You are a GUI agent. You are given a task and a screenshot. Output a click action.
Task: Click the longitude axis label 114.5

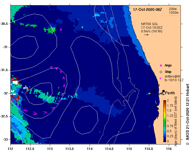click(x=109, y=149)
